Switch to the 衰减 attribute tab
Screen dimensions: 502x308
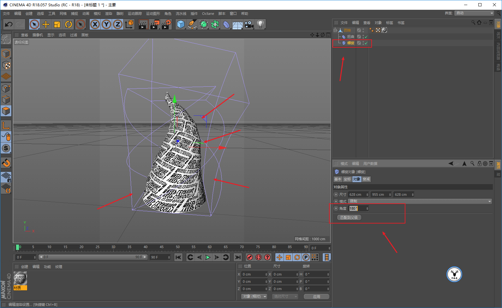point(366,179)
